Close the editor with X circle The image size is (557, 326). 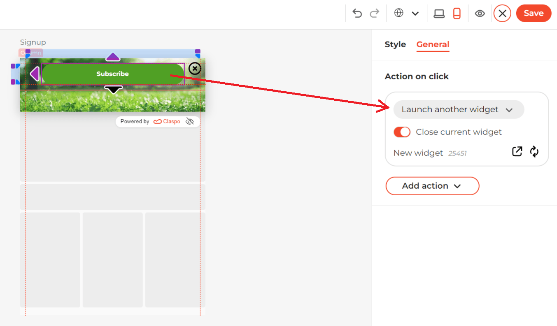tap(502, 14)
